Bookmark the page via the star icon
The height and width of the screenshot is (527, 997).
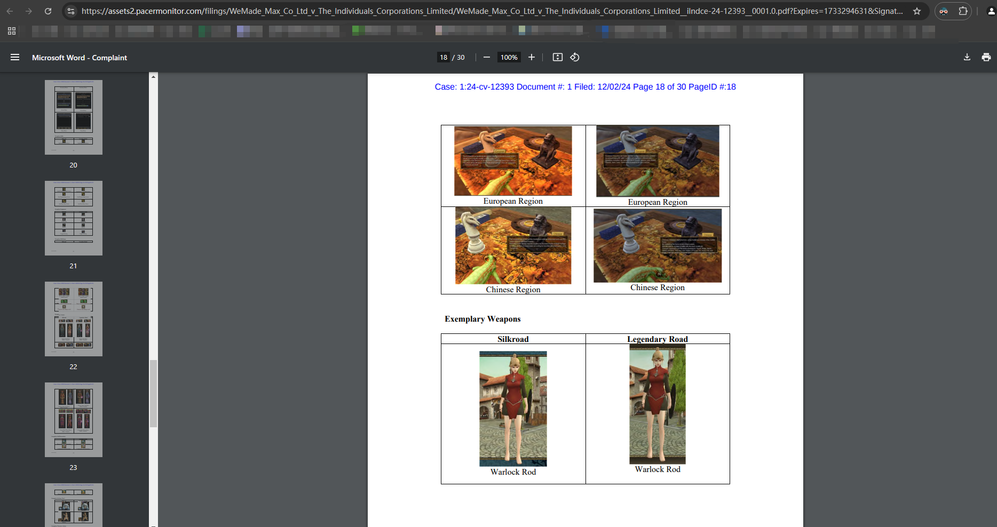pos(917,11)
